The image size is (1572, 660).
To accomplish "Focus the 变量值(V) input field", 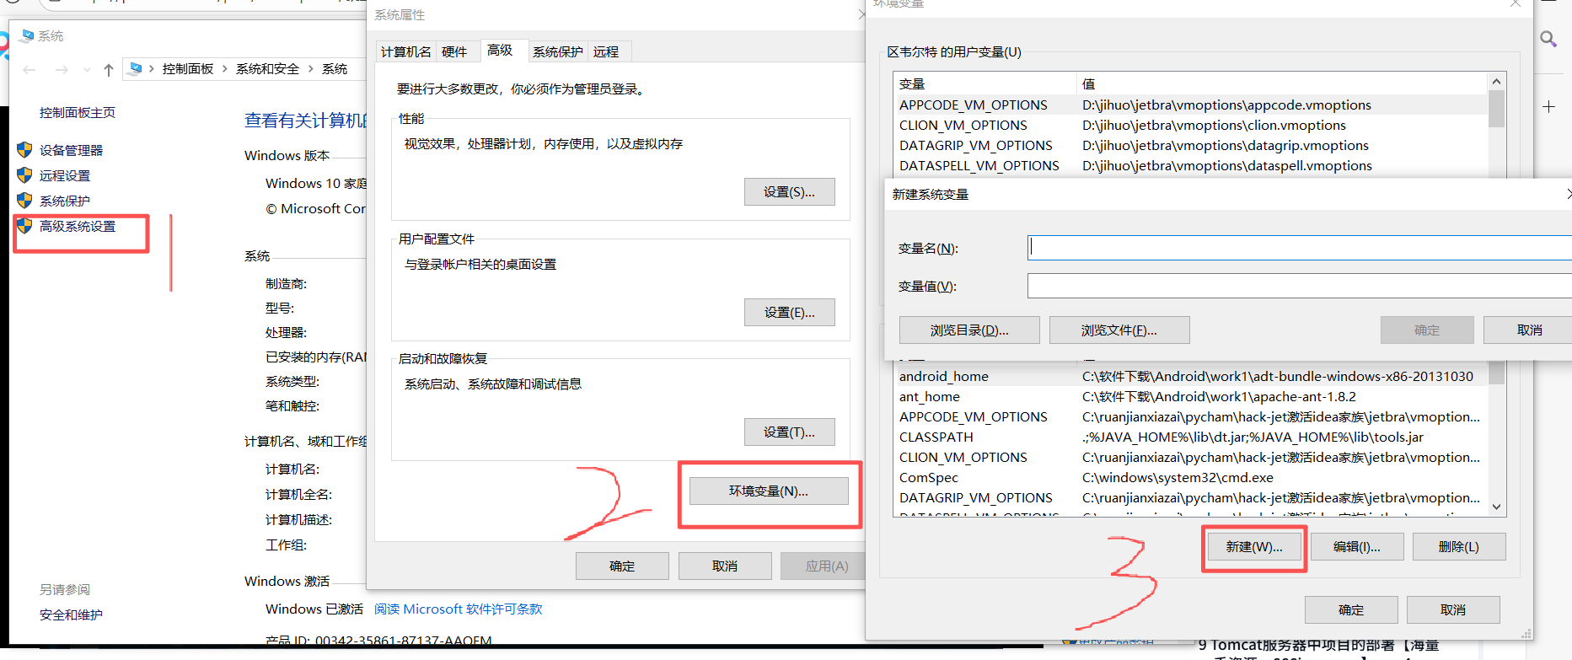I will point(1299,286).
